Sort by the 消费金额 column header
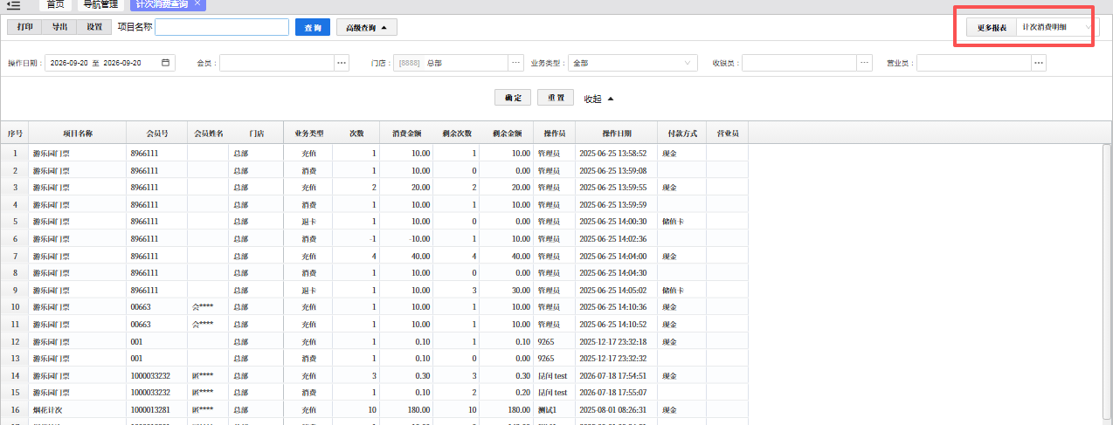 coord(407,134)
